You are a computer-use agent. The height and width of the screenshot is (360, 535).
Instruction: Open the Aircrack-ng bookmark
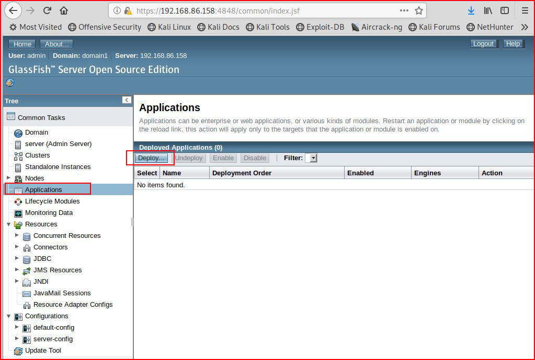click(x=377, y=27)
